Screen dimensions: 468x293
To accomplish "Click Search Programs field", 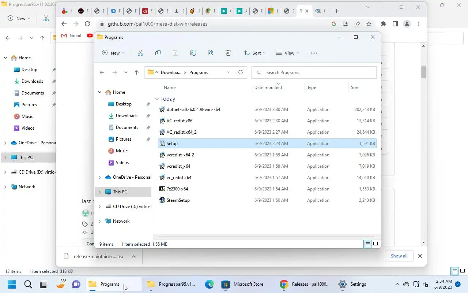I will (x=314, y=73).
